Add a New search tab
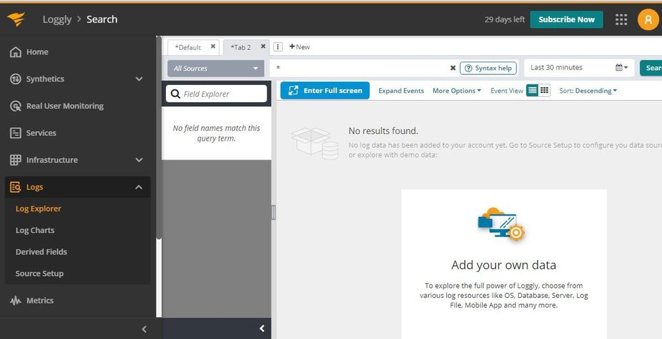 tap(300, 47)
